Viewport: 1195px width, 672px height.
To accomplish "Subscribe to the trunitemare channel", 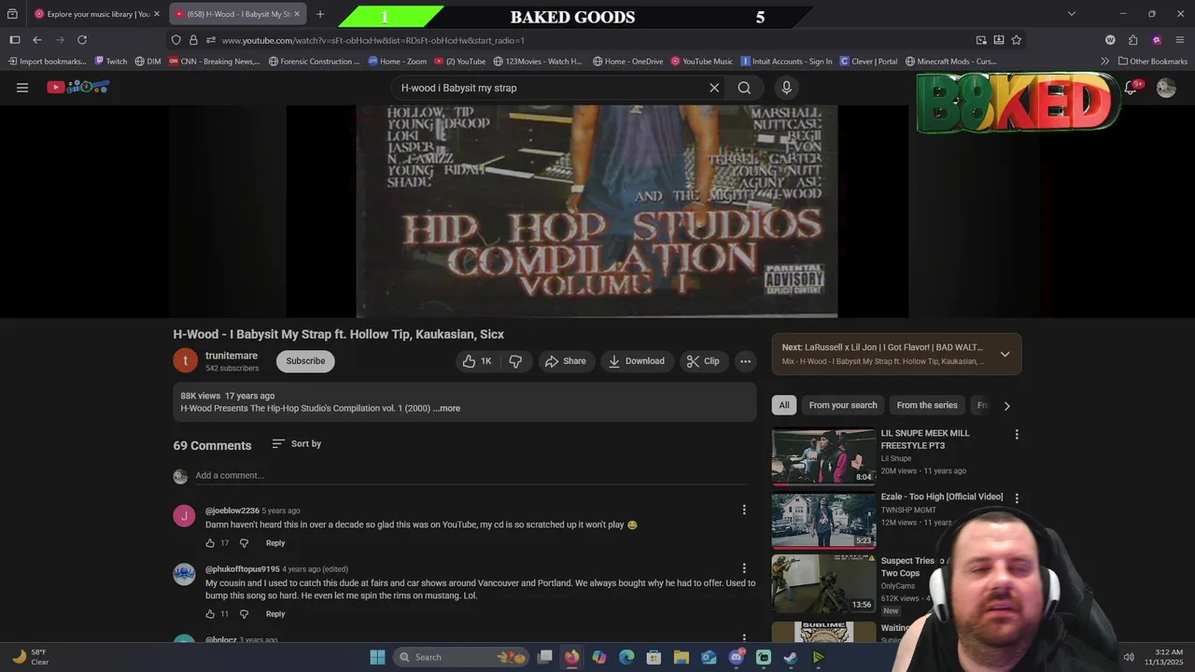I will [x=305, y=361].
